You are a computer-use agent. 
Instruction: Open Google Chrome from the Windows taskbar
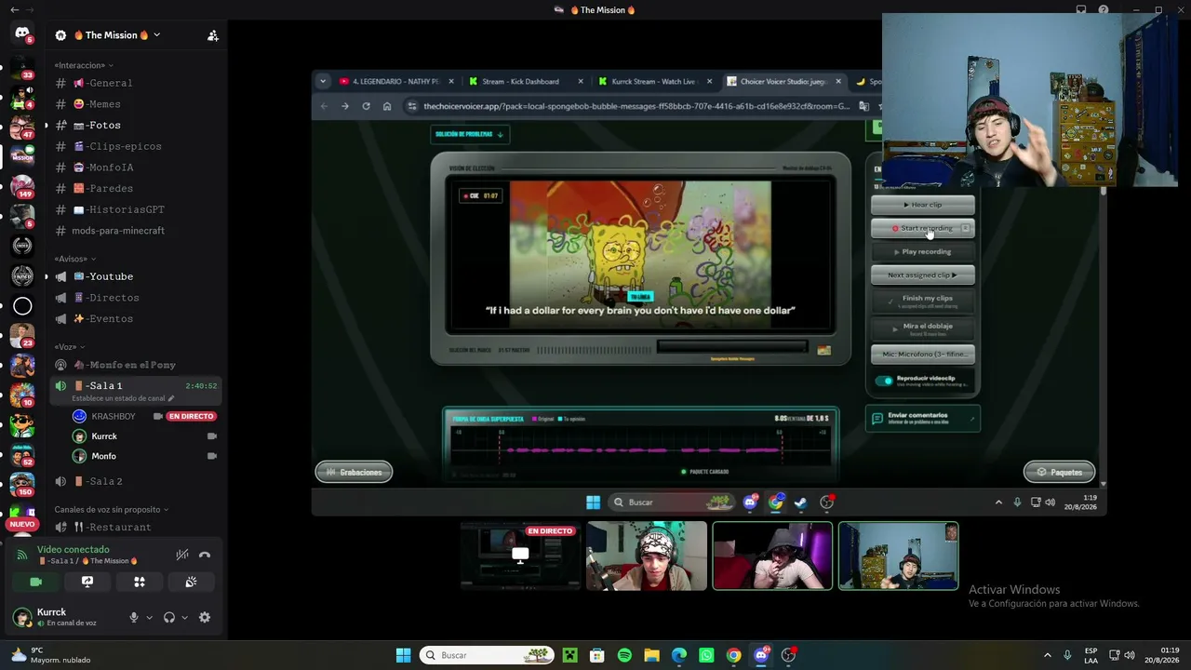[734, 655]
